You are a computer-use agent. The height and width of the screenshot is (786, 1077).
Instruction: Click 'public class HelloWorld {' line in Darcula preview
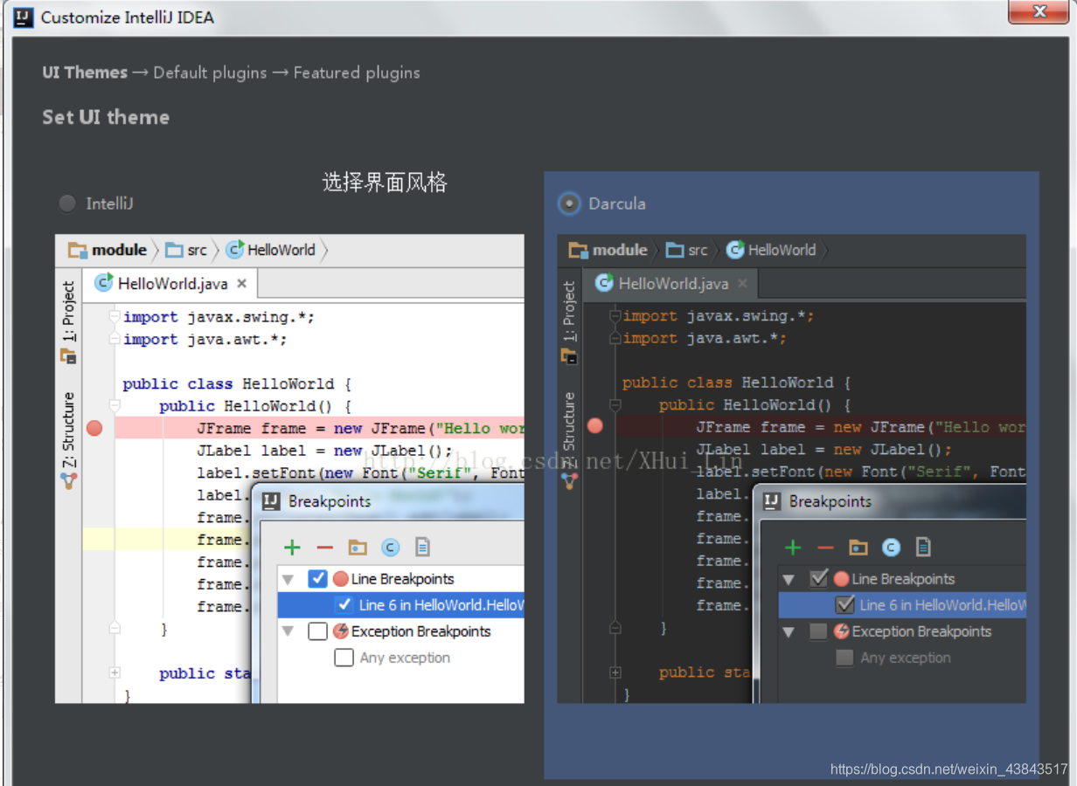(x=736, y=383)
